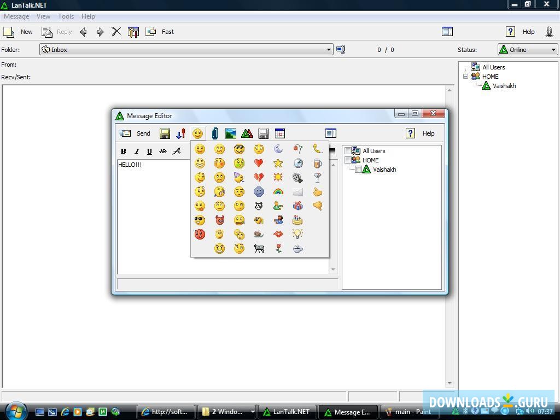
Task: Insert the yellow star emoticon
Action: [278, 163]
